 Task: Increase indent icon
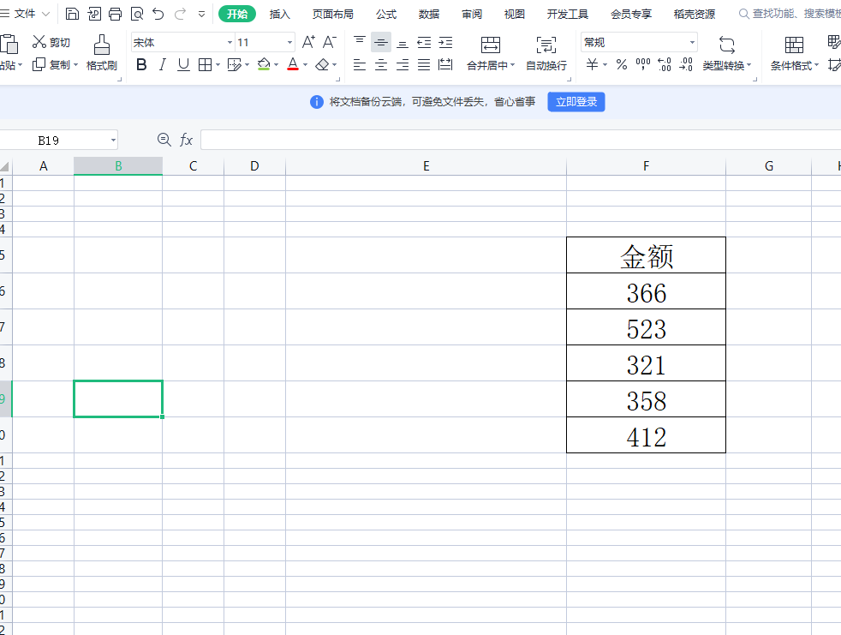445,42
